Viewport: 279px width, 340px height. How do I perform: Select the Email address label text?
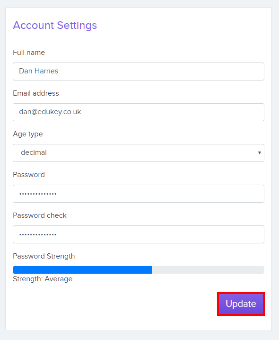(x=36, y=93)
